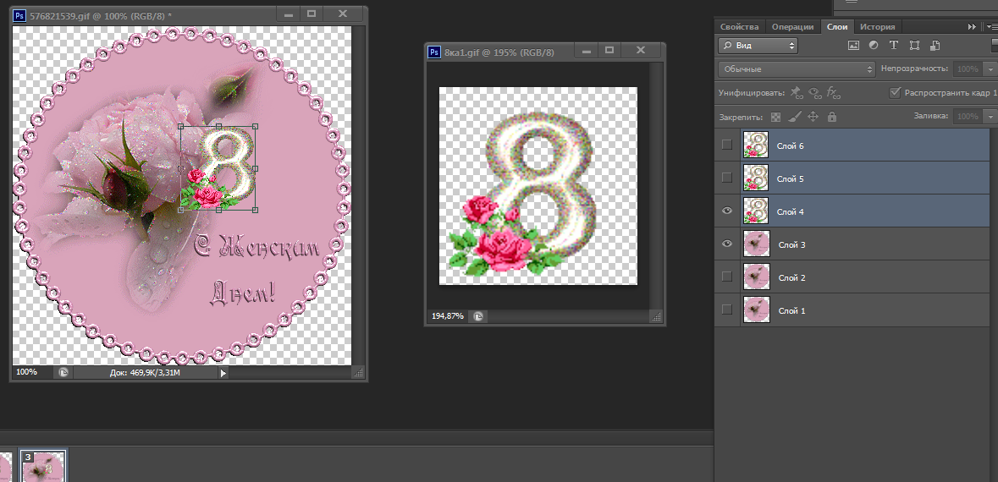The width and height of the screenshot is (998, 482).
Task: Expand the Непрозрачность opacity dropdown arrow
Action: (991, 69)
